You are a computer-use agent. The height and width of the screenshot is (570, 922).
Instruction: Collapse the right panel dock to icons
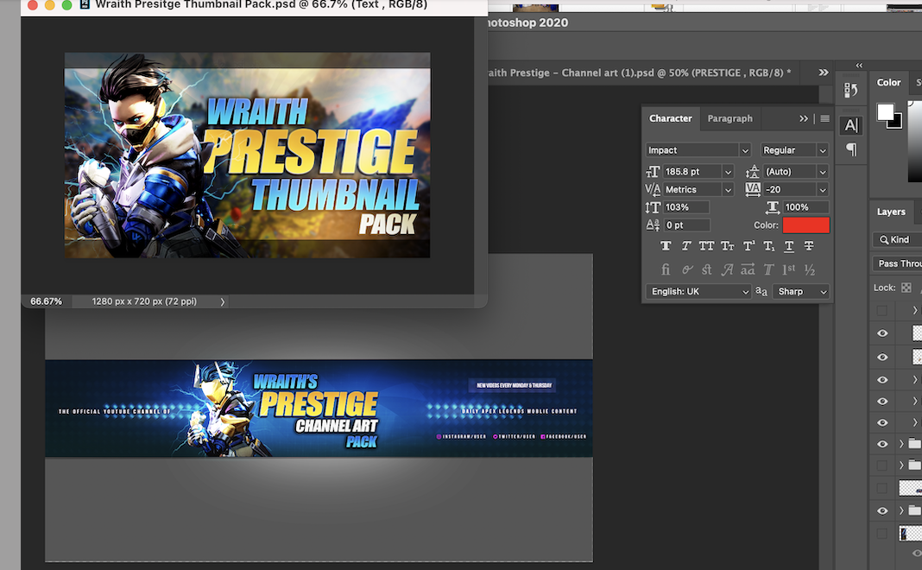tap(859, 66)
